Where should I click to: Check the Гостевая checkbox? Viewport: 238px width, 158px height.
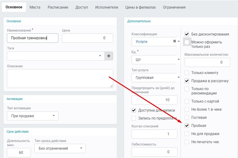(x=187, y=117)
